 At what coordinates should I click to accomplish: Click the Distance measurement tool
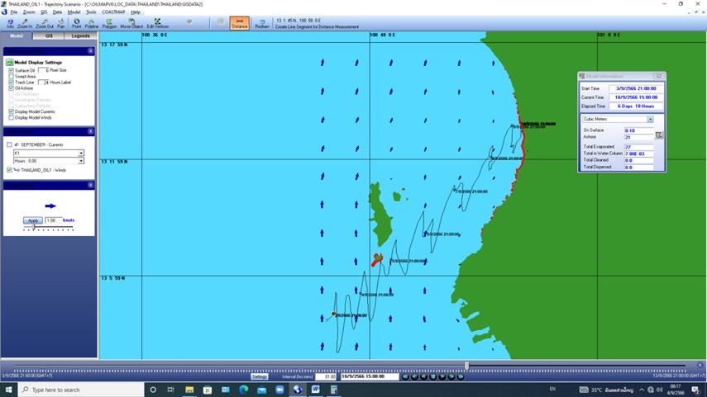click(239, 22)
